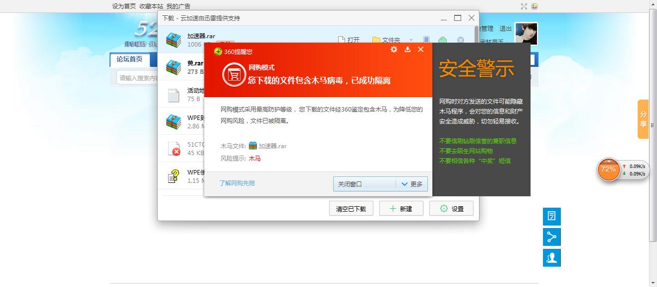Click 清空已下载 button
657x287 pixels.
tap(351, 209)
